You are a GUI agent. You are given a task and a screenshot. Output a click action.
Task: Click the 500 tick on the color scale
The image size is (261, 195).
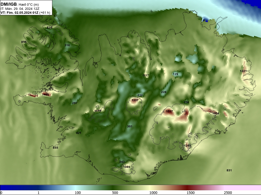pos(115,193)
